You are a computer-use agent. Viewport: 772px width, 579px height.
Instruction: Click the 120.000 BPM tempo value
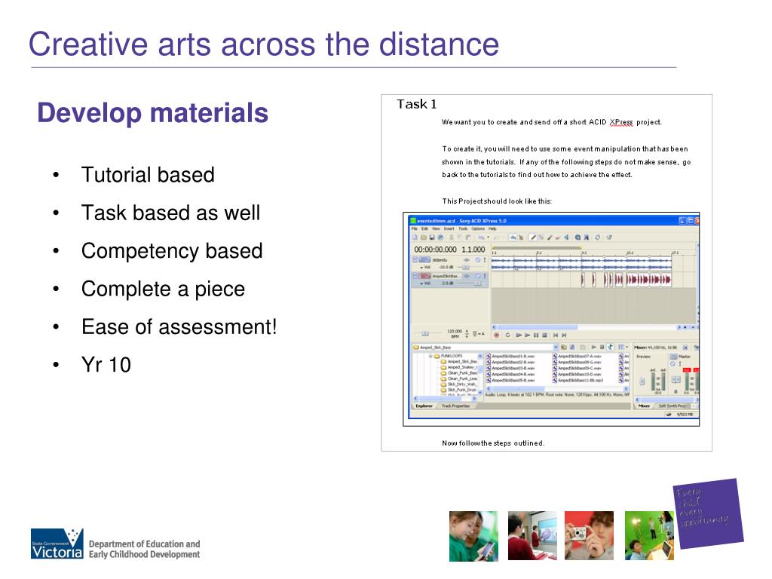point(455,333)
